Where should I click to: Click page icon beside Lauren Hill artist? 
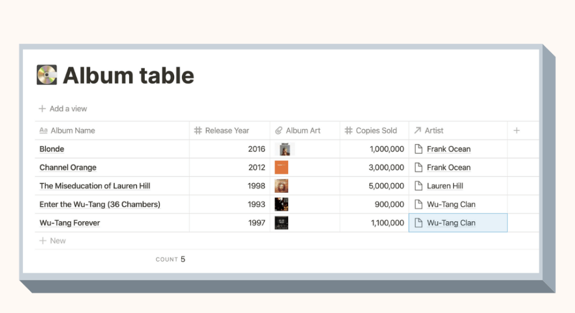(418, 186)
